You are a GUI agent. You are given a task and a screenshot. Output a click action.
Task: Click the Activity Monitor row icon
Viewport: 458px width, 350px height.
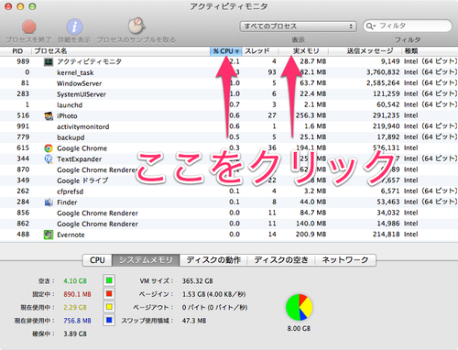[49, 61]
